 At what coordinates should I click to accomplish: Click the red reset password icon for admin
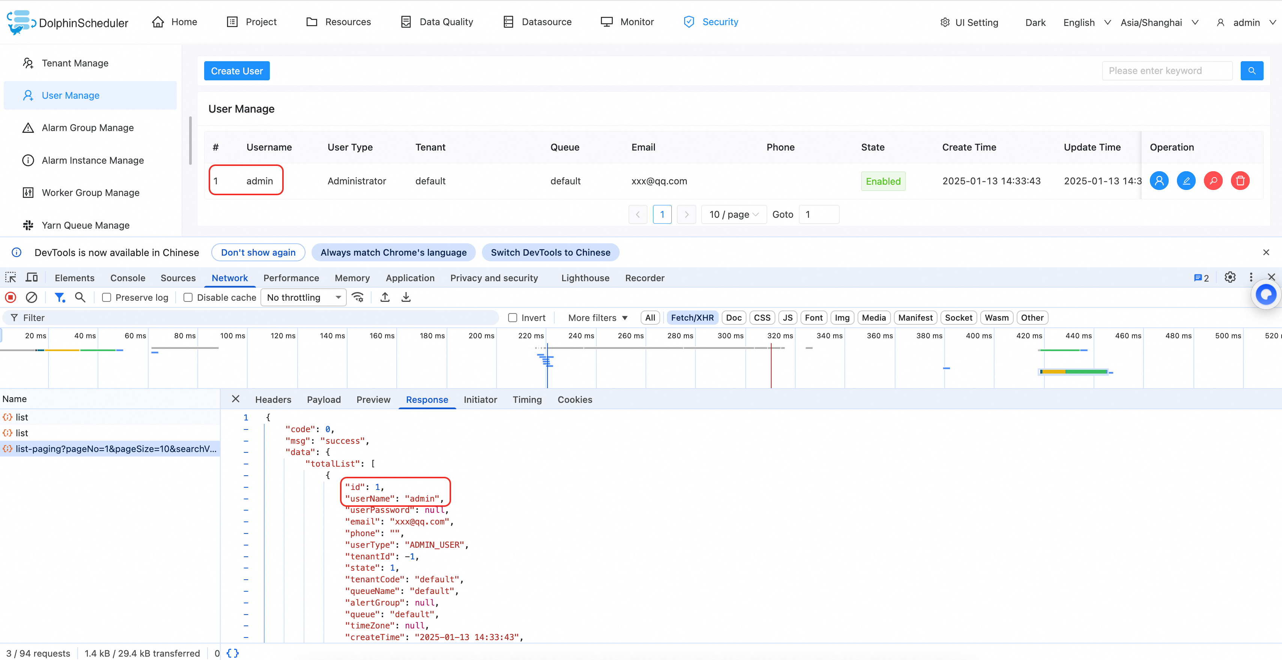click(x=1213, y=181)
